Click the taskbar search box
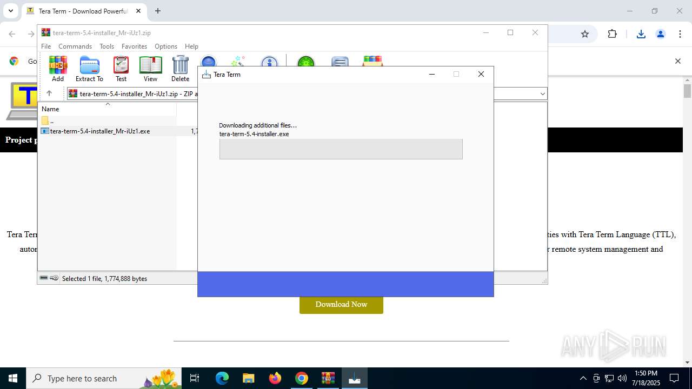The image size is (692, 389). point(104,378)
